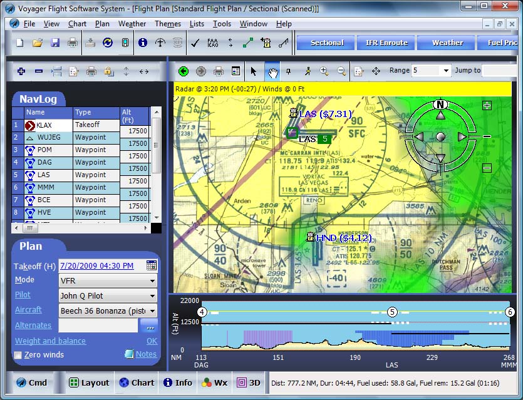523x400 pixels.
Task: Click the map zoom-in plus box
Action: point(487,106)
